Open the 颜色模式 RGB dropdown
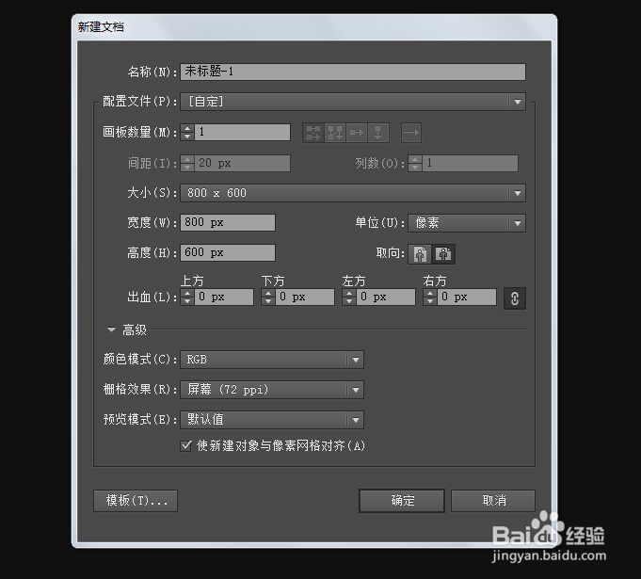This screenshot has width=641, height=579. pos(272,360)
